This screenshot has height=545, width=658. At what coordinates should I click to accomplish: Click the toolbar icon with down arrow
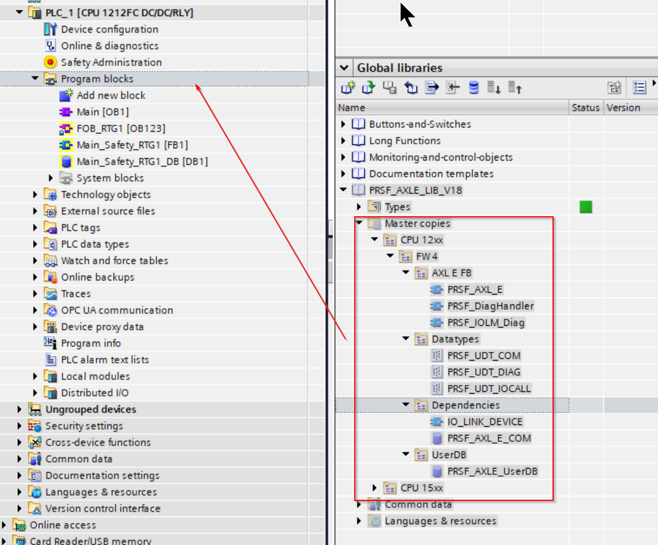click(x=494, y=88)
